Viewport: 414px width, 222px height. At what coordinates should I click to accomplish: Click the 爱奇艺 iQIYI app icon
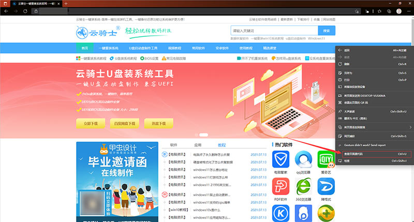coord(326,159)
